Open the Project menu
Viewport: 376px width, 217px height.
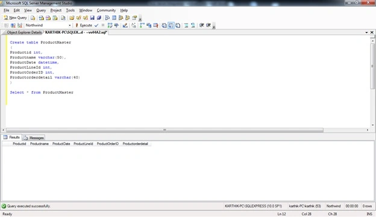tap(56, 10)
